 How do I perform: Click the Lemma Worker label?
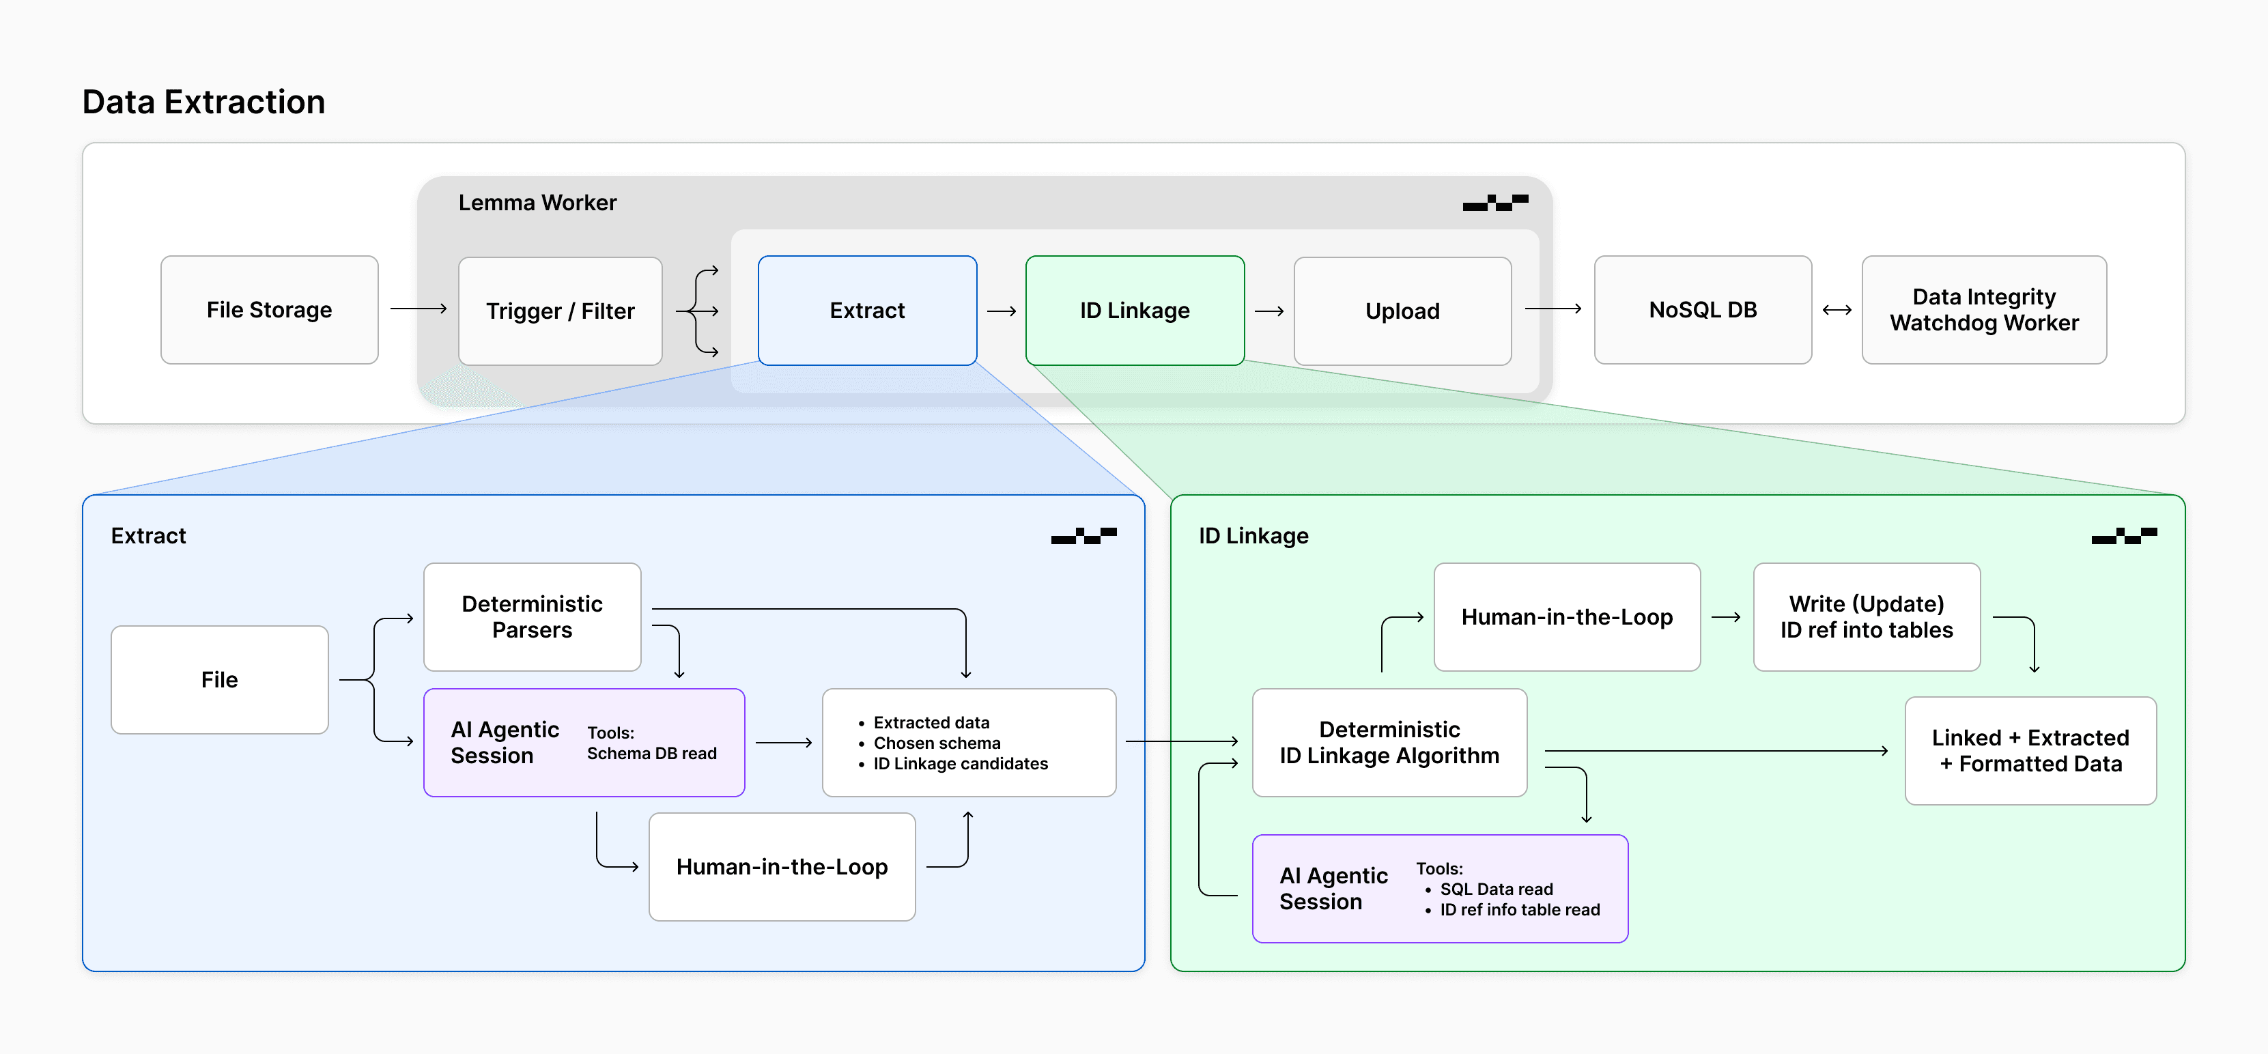(537, 203)
